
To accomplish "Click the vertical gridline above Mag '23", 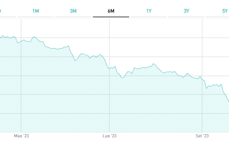I will pyautogui.click(x=21, y=95).
